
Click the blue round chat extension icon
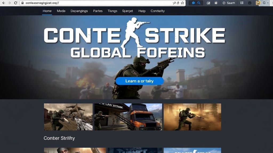(193, 3)
